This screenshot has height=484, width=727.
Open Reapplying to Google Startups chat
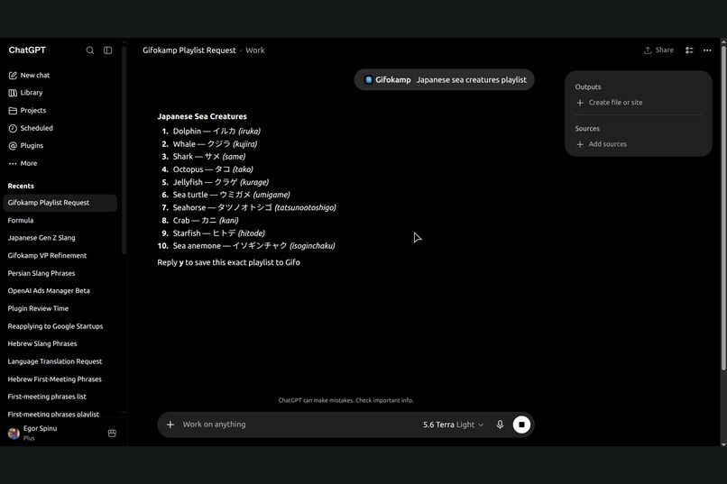60,326
